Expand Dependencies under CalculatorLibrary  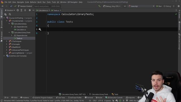point(12,27)
